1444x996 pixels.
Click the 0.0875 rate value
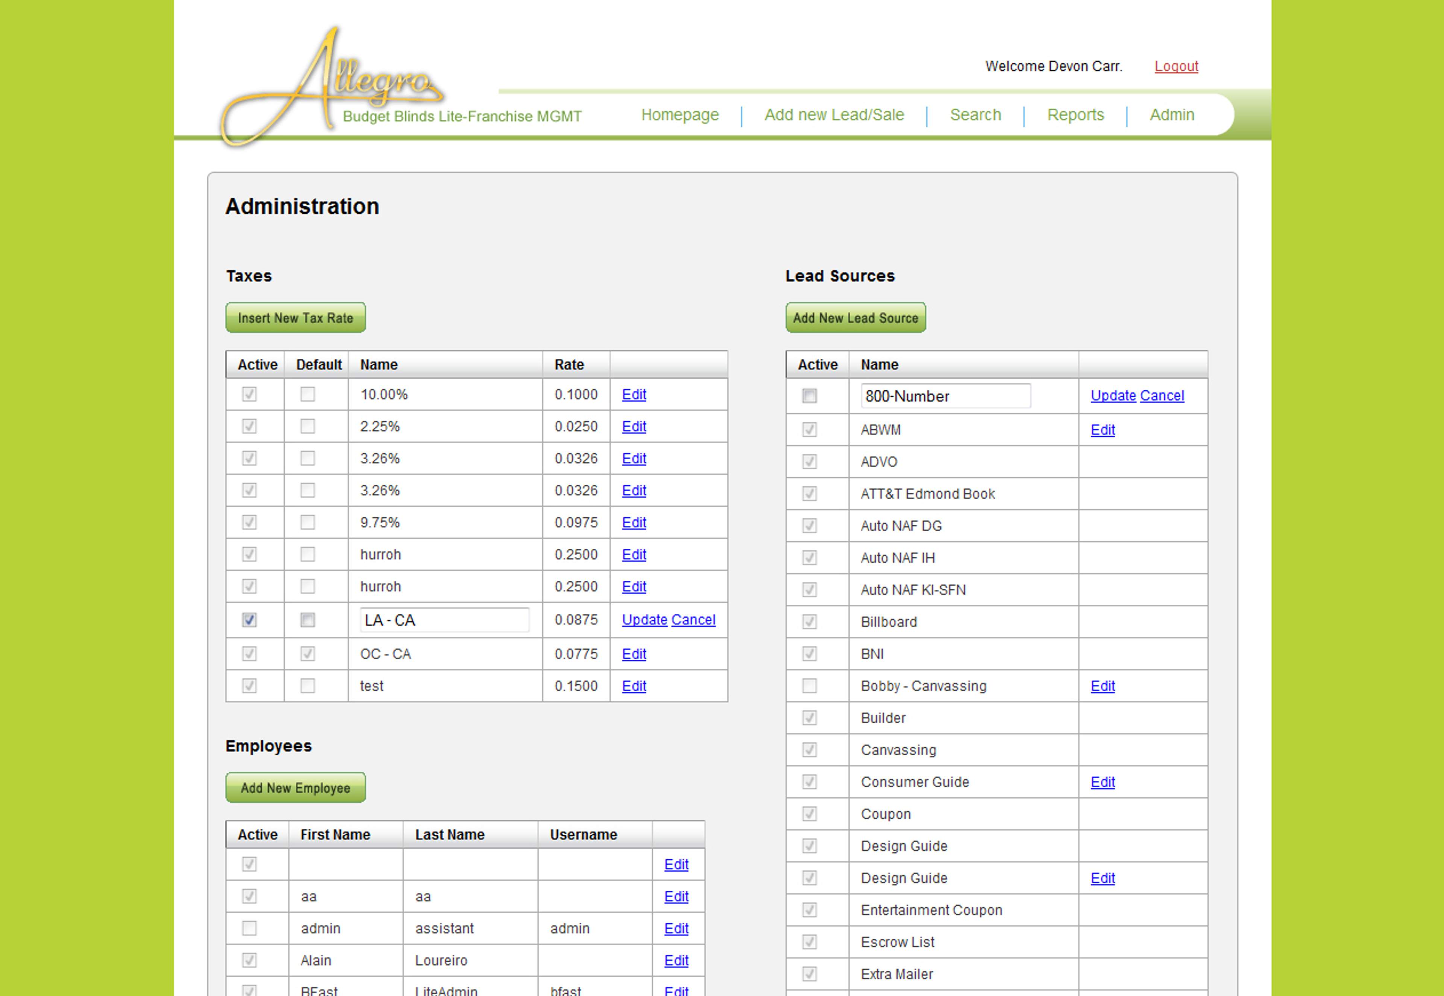click(x=576, y=620)
